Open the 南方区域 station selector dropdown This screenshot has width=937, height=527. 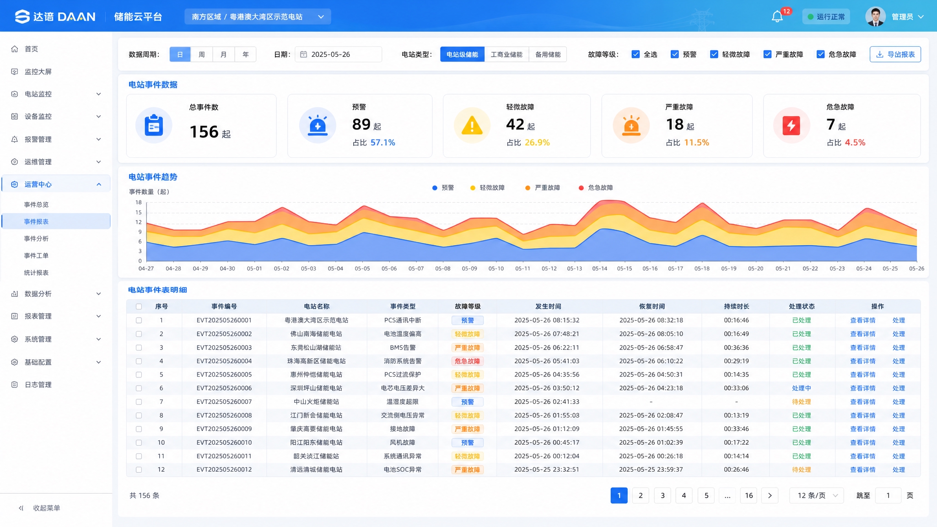[258, 17]
